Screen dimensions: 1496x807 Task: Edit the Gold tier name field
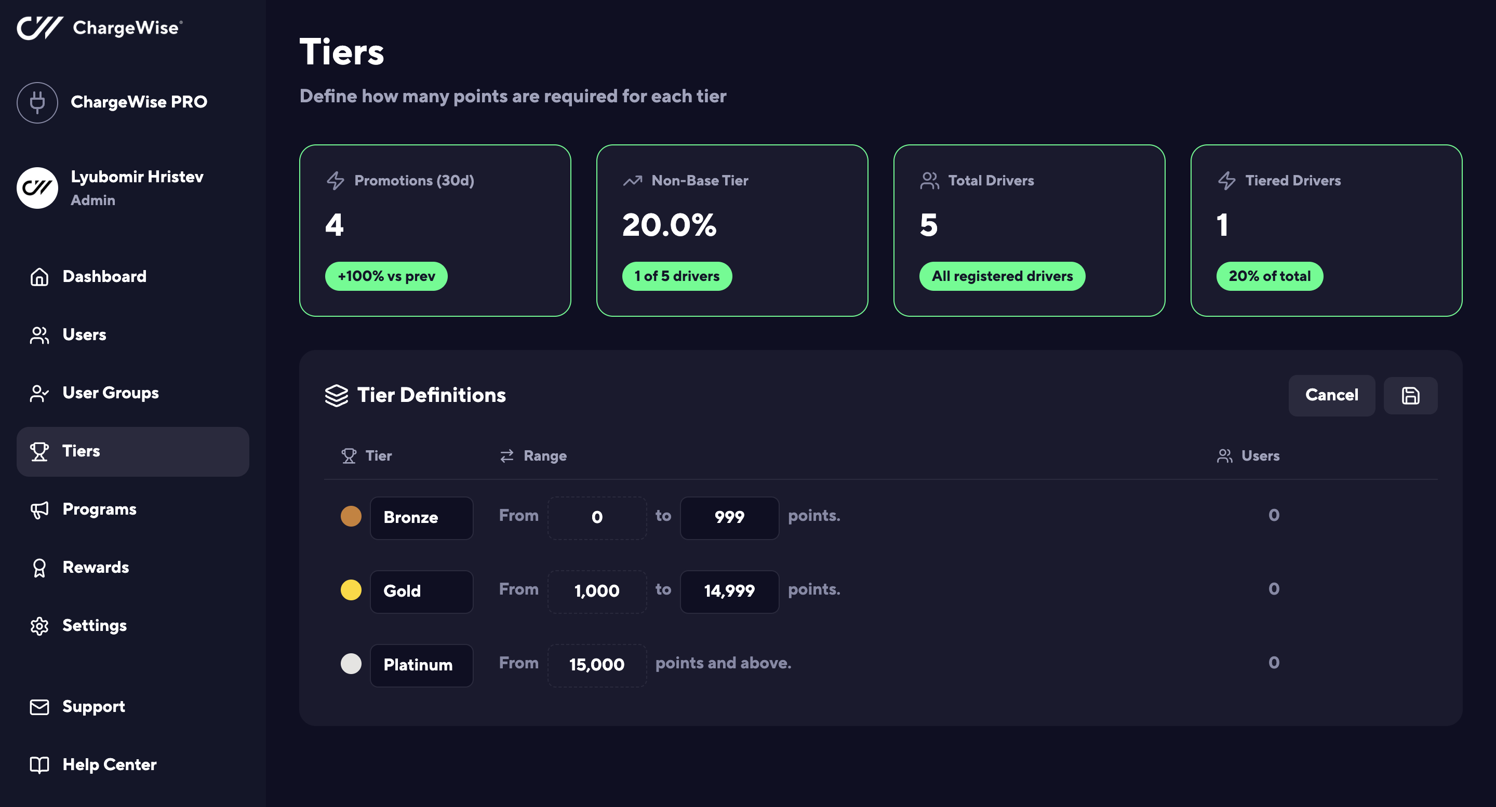(x=421, y=591)
